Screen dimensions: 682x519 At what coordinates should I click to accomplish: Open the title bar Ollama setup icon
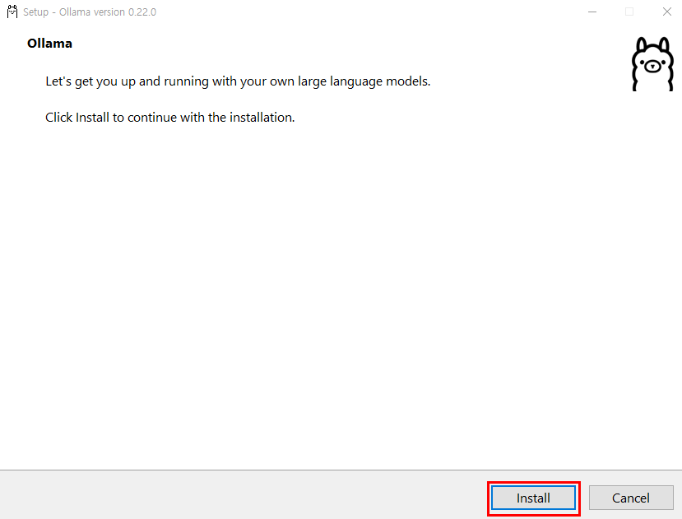[12, 12]
